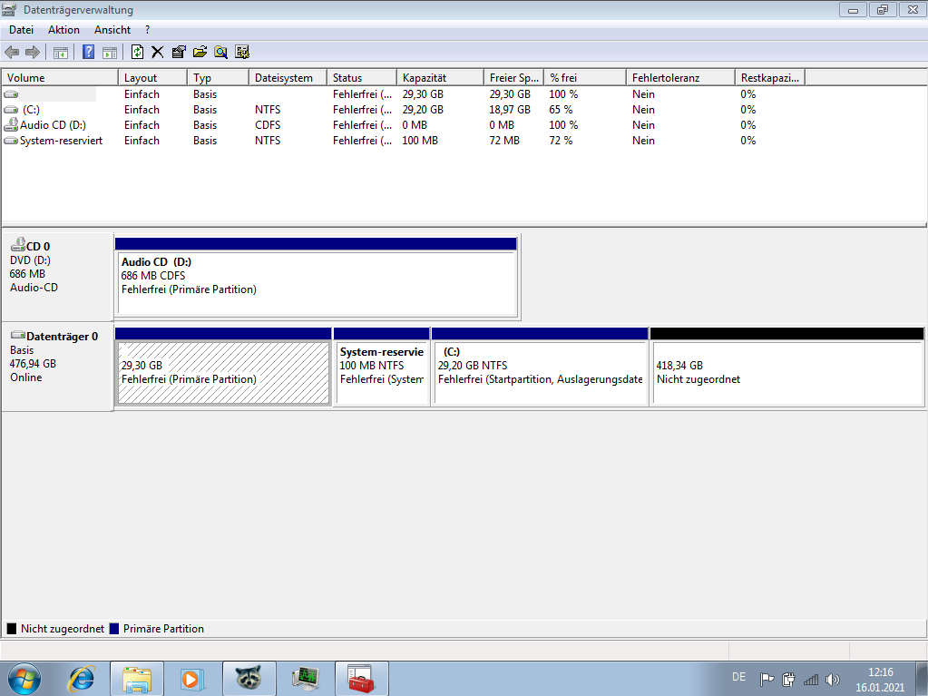Click the Back arrow toolbar icon
The image size is (928, 696).
(x=12, y=52)
